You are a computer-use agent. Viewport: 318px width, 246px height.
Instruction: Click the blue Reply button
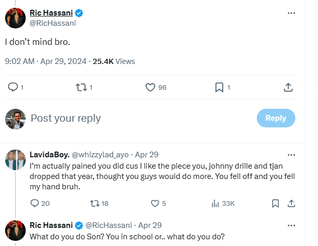coord(276,118)
